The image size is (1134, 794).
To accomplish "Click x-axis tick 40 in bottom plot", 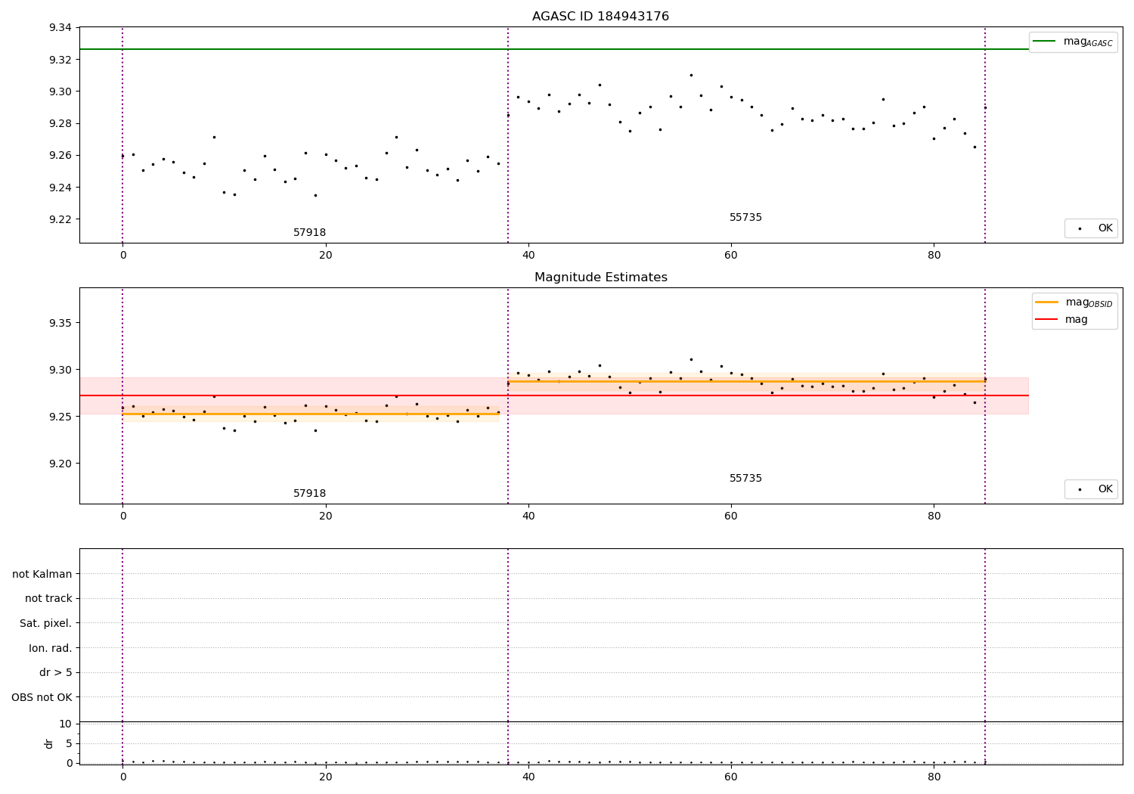I will pos(528,777).
